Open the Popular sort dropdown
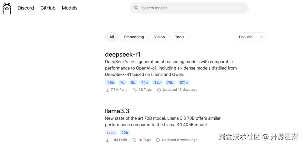Screen dimensions: 303x145 coord(245,37)
